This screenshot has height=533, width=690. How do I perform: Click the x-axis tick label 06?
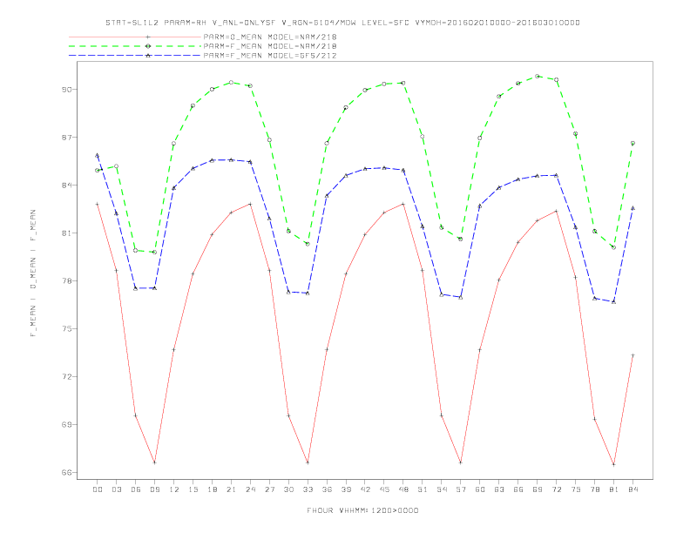tap(136, 489)
